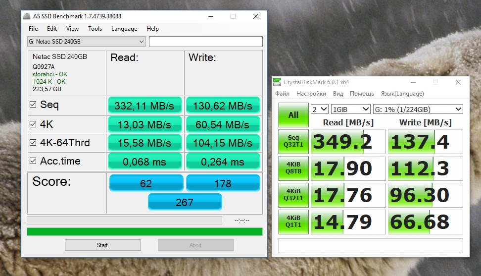
Task: Click the CrystalDiskMark title bar icon
Action: pyautogui.click(x=277, y=82)
